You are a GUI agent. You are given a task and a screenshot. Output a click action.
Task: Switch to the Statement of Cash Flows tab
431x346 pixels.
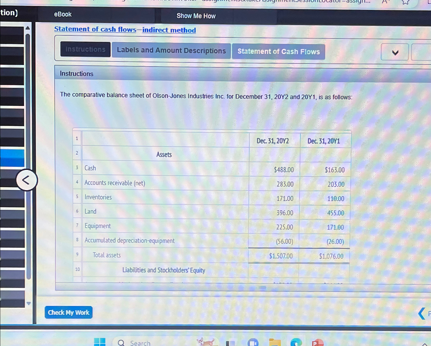tap(278, 52)
